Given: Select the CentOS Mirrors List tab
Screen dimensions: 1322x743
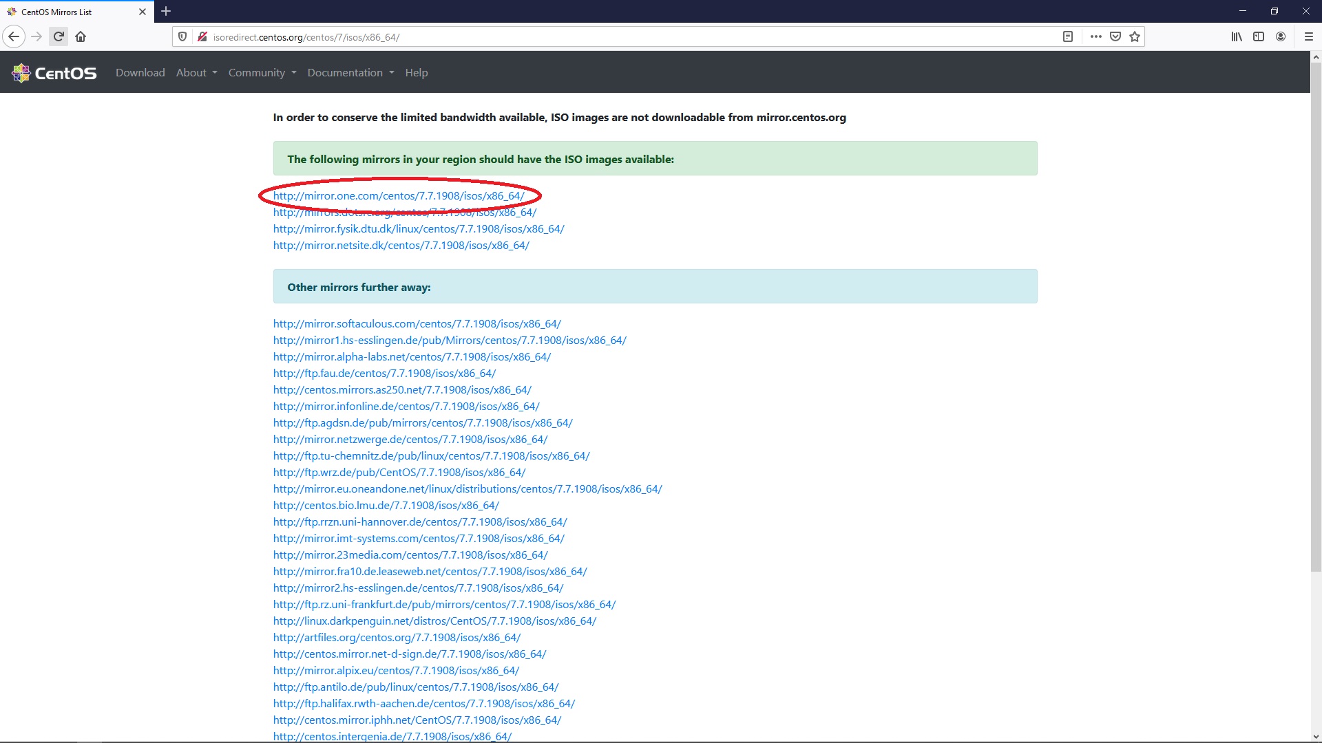Looking at the screenshot, I should tap(77, 12).
